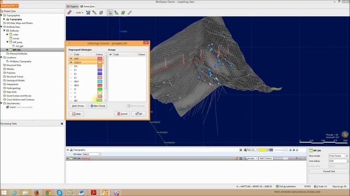Toggle visibility of DA lithology row
Screen dimensions: 350x196
71,66
